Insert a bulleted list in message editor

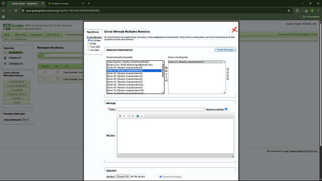133,116
